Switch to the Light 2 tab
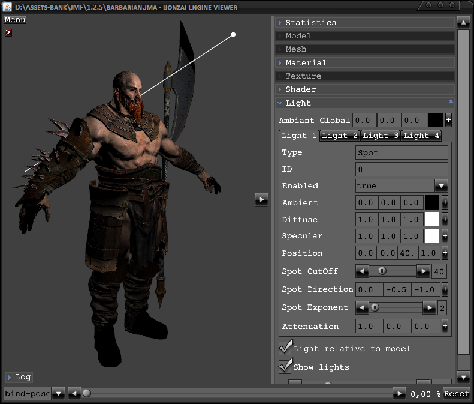474x404 pixels. (340, 136)
